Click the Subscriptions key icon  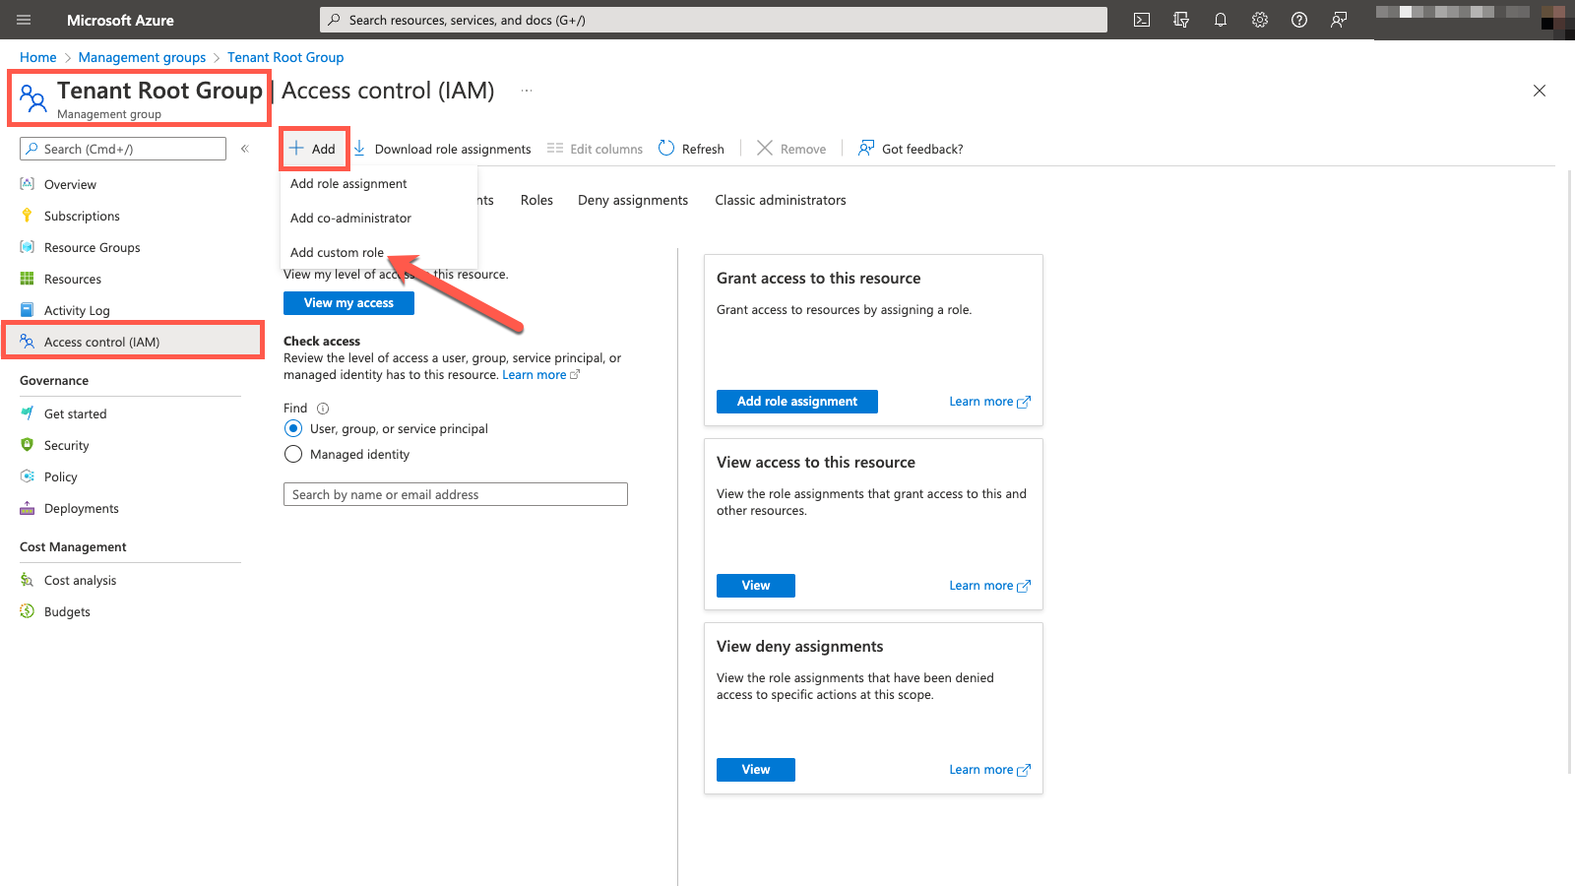click(28, 216)
